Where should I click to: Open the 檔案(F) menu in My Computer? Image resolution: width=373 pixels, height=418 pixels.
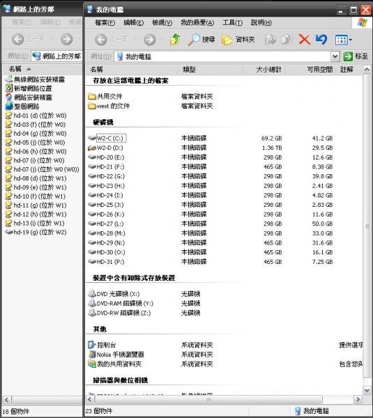[105, 23]
